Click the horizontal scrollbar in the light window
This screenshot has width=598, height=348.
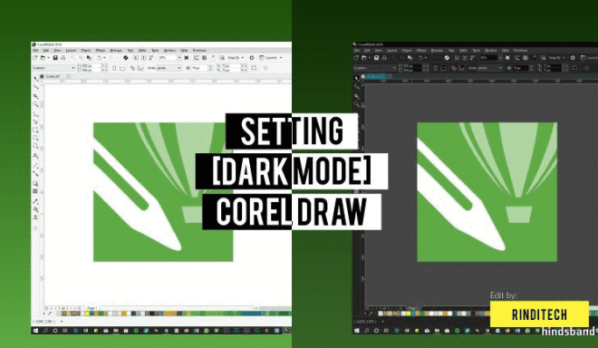[x=276, y=308]
